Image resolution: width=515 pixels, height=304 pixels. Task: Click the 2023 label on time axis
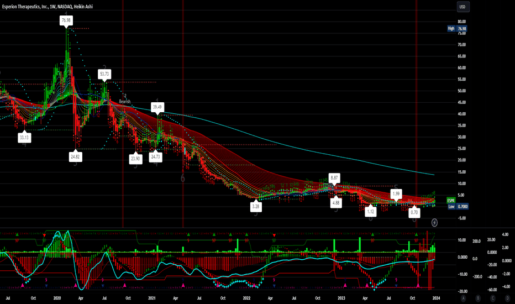(341, 298)
